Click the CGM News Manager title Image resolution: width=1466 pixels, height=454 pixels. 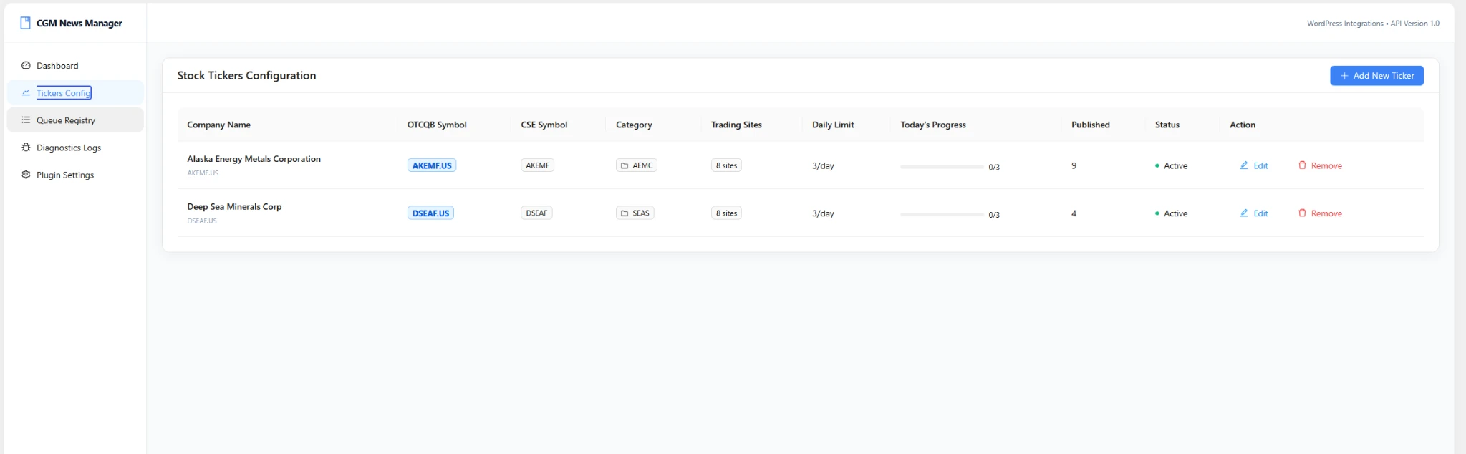click(79, 24)
